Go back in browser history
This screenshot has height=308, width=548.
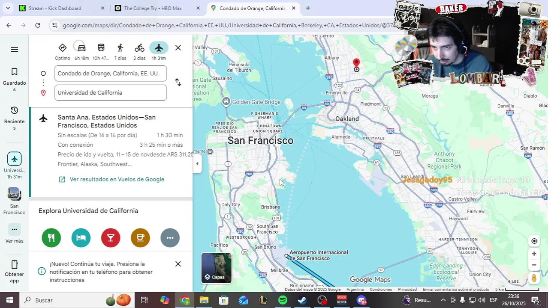(x=9, y=25)
